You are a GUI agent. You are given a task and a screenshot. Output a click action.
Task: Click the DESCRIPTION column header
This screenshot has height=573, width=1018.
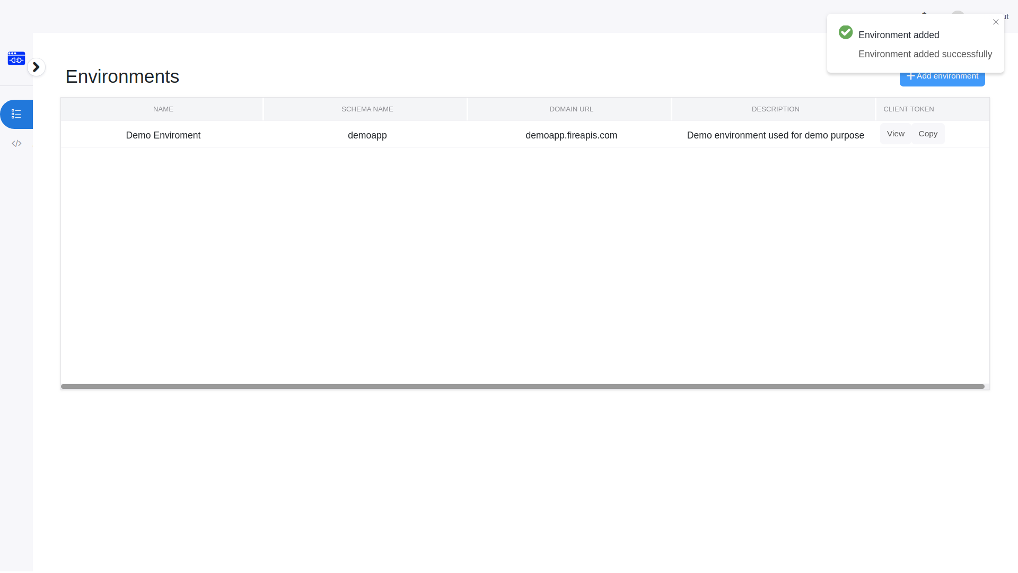point(775,109)
